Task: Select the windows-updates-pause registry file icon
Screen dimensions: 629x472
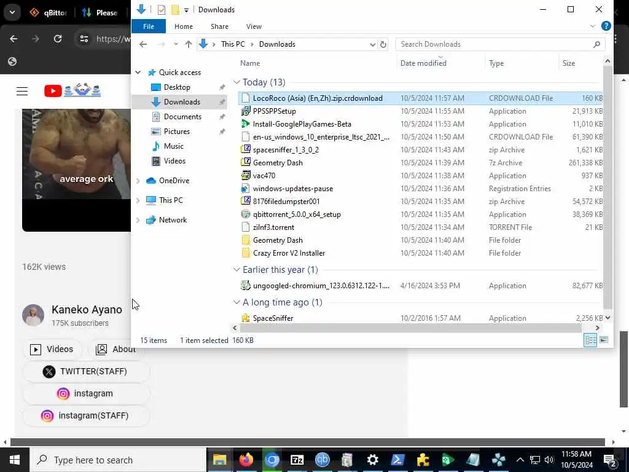Action: point(246,188)
